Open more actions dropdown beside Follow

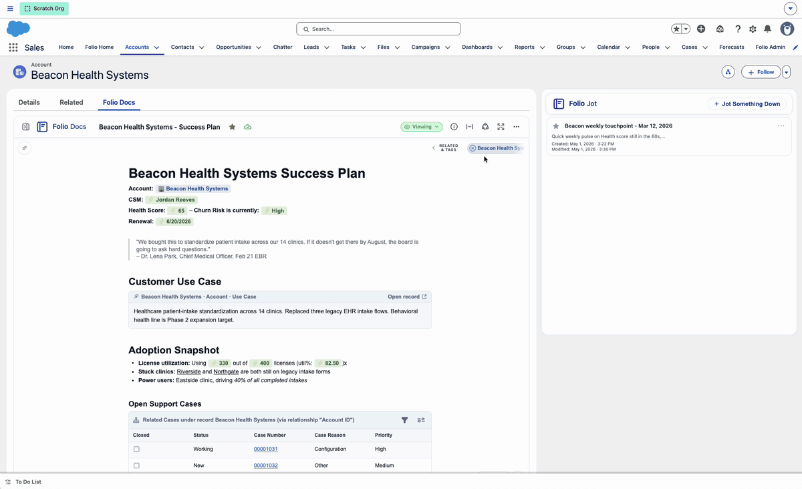tap(786, 72)
